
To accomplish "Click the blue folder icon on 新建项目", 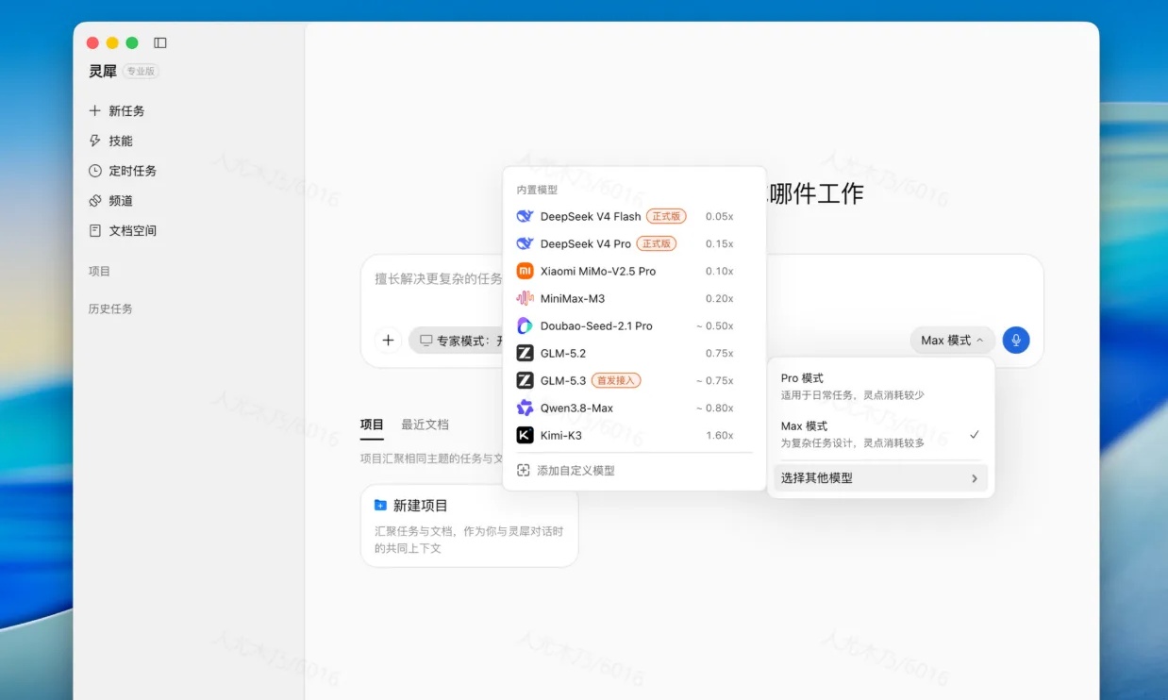I will click(x=380, y=505).
